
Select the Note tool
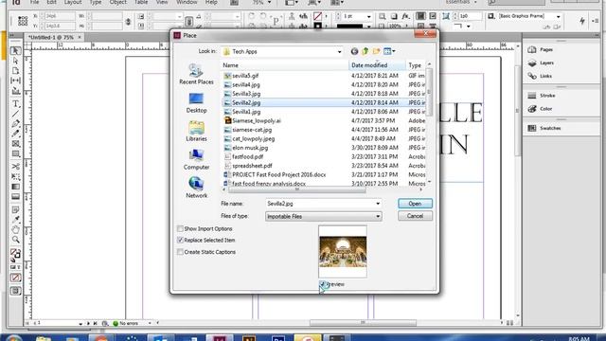pos(15,210)
